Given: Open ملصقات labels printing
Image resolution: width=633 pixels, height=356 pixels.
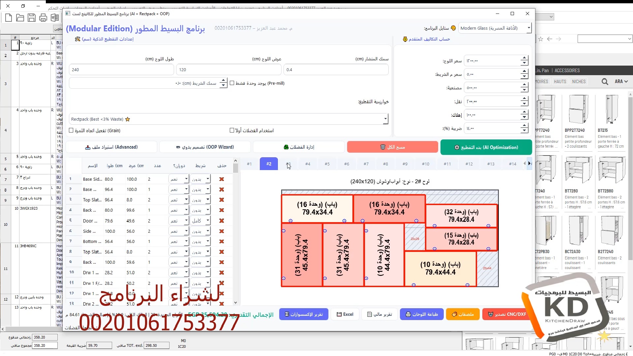Looking at the screenshot, I should [463, 314].
